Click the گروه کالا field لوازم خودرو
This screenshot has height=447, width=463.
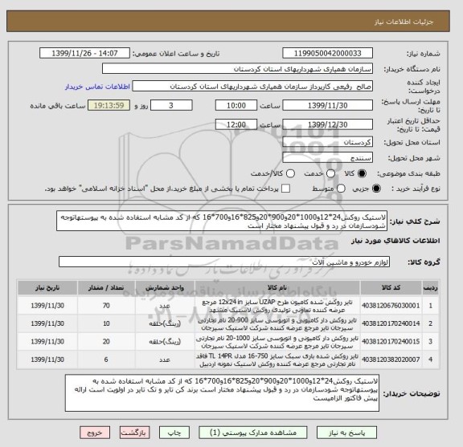(x=224, y=262)
